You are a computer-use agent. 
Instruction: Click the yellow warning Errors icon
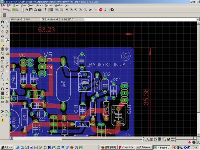coord(2,120)
